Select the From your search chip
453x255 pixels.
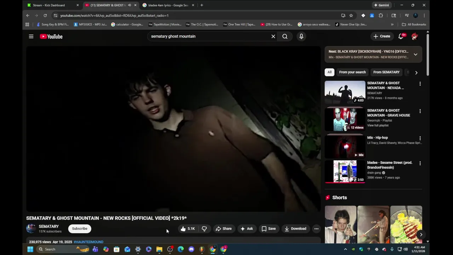352,72
